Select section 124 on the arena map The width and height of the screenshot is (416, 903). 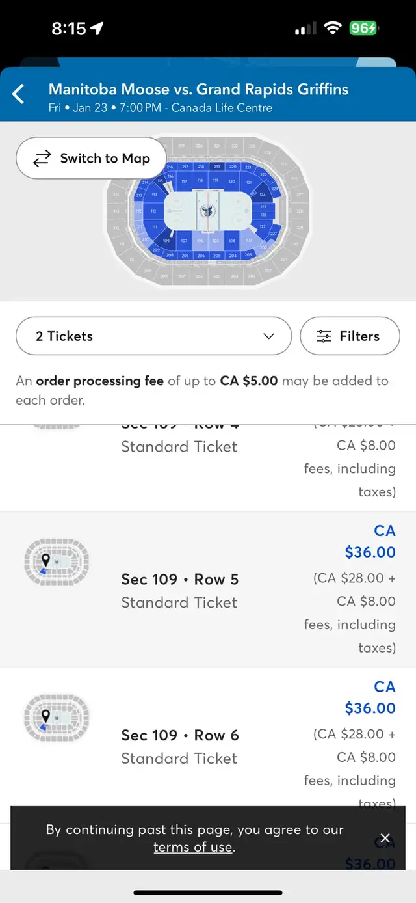(263, 195)
